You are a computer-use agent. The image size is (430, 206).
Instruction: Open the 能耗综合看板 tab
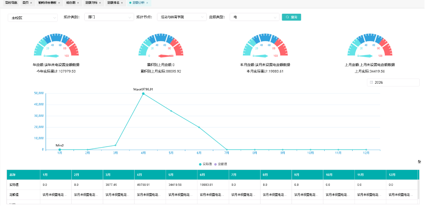point(47,3)
